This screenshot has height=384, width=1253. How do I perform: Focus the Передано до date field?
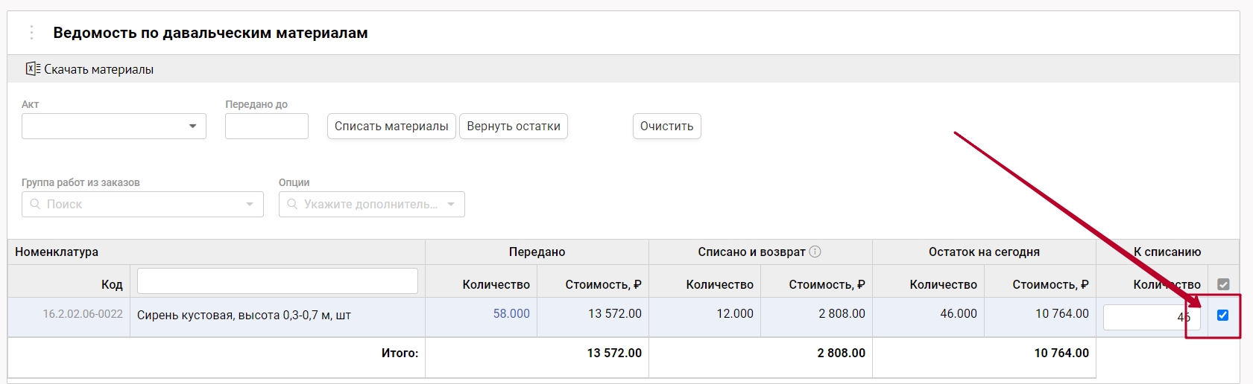point(266,127)
